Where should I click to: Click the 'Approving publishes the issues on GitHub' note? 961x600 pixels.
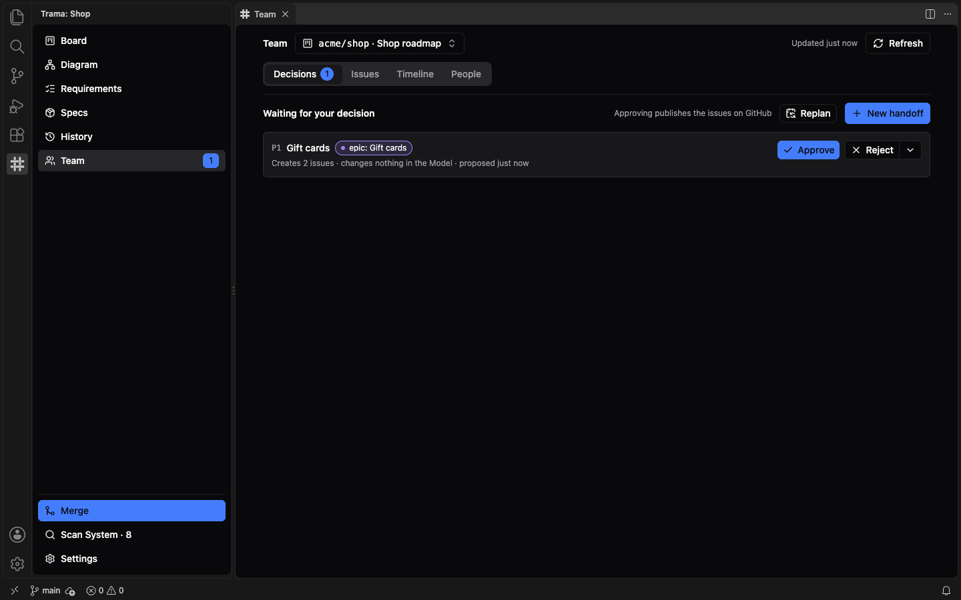[x=693, y=113]
